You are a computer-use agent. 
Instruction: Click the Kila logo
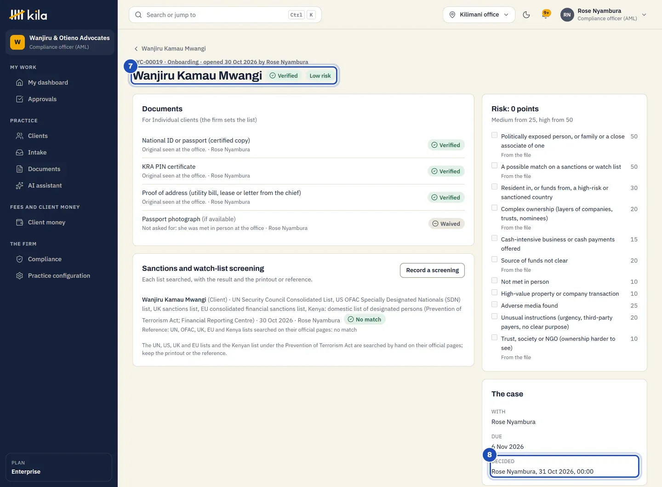click(x=29, y=15)
